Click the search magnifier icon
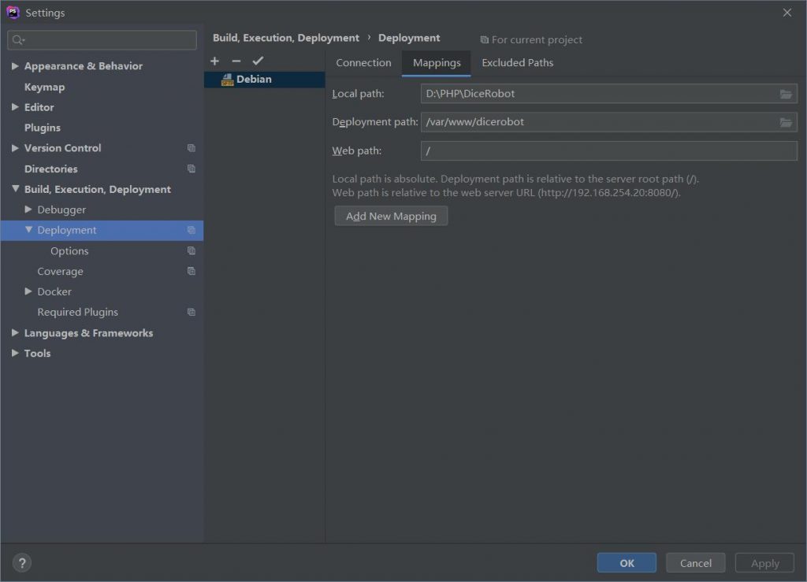Viewport: 807px width, 582px height. (18, 39)
